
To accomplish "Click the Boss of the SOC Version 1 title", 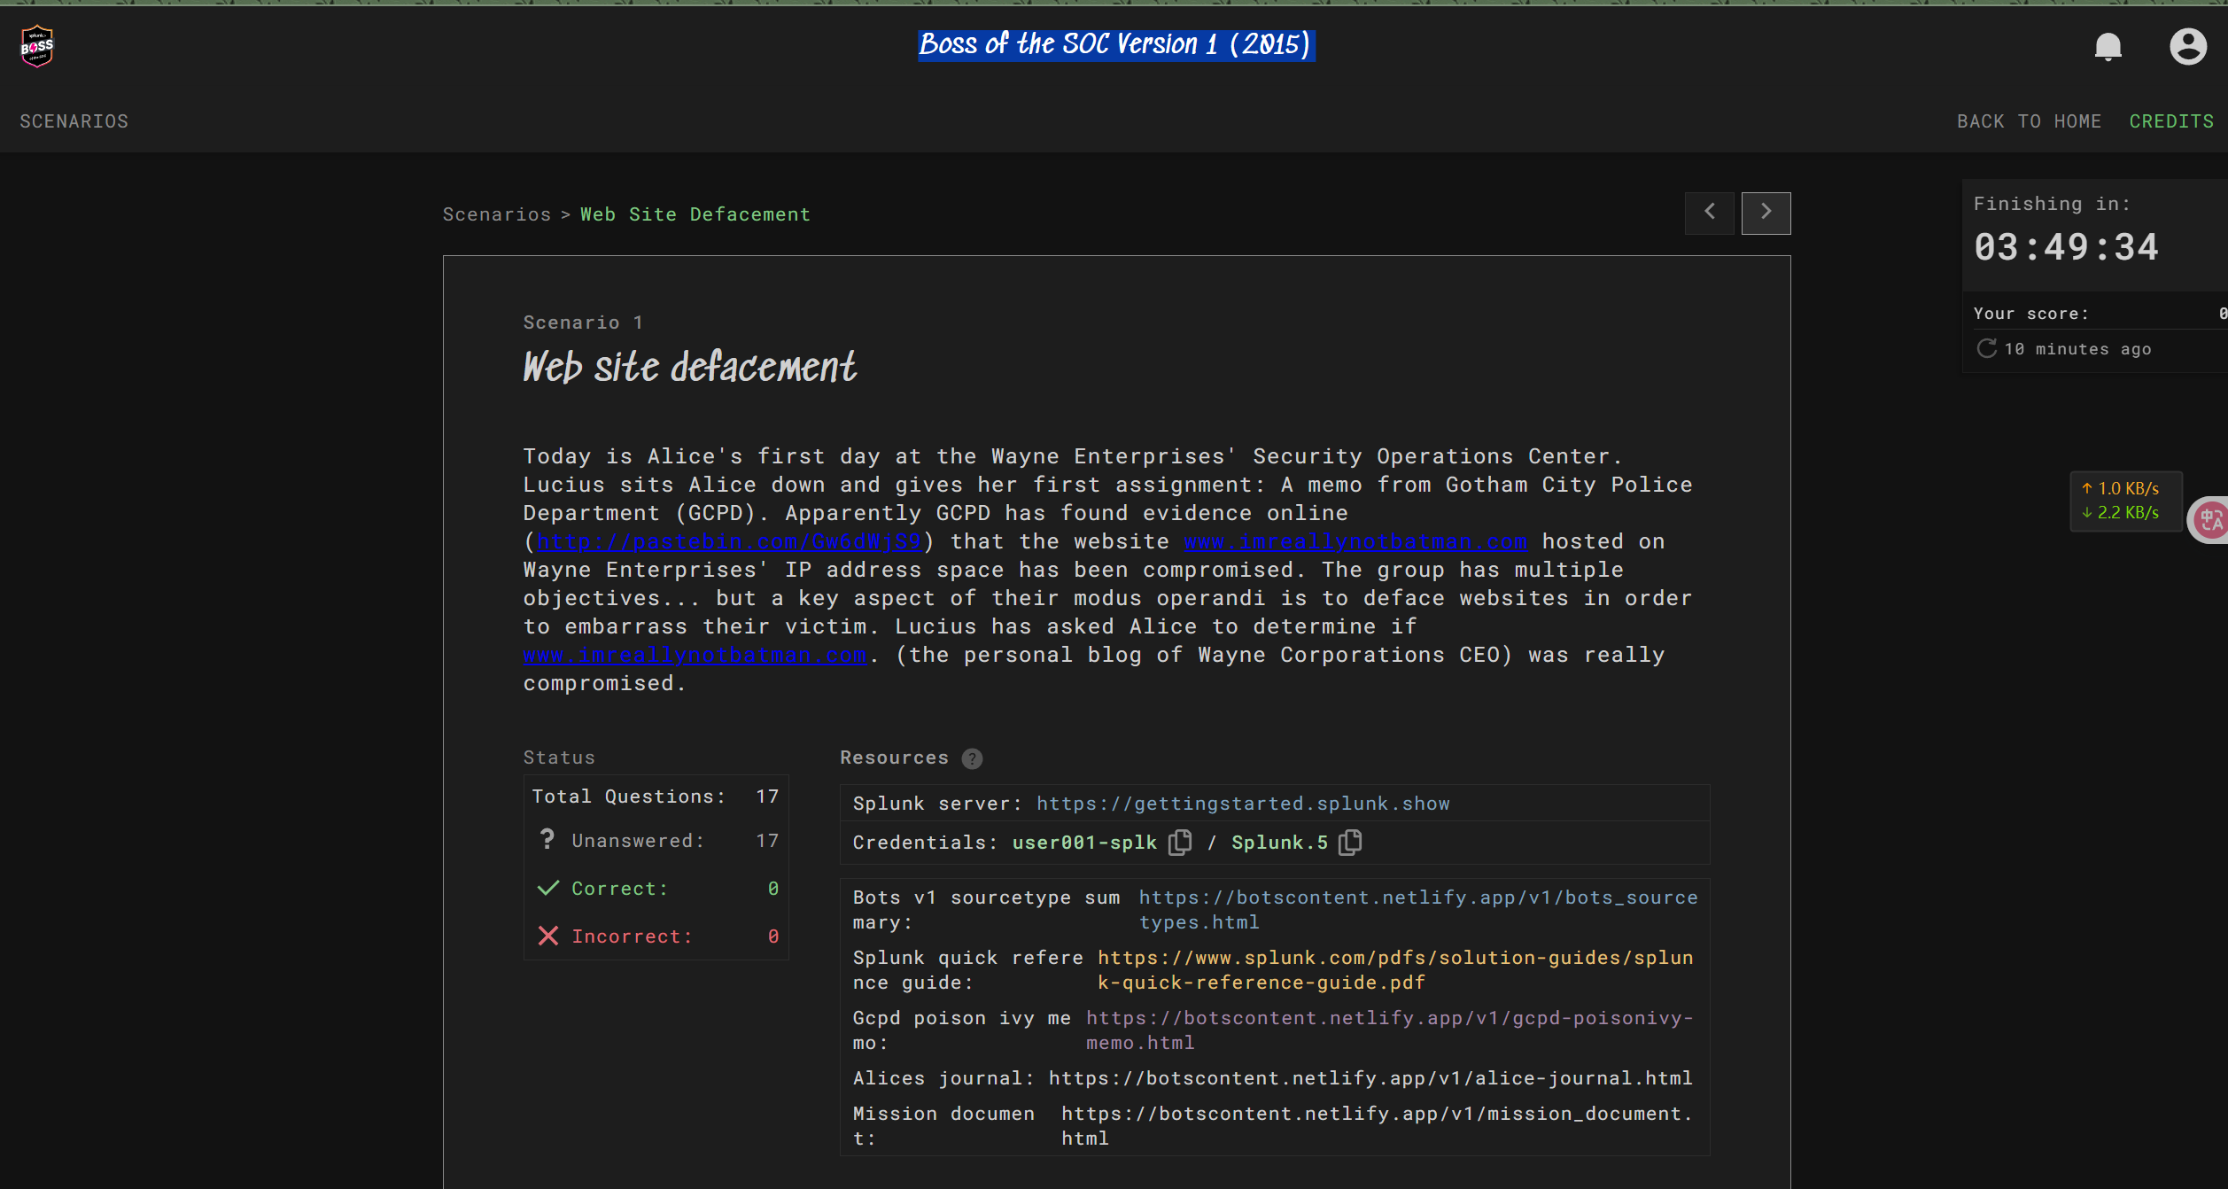I will click(1115, 44).
